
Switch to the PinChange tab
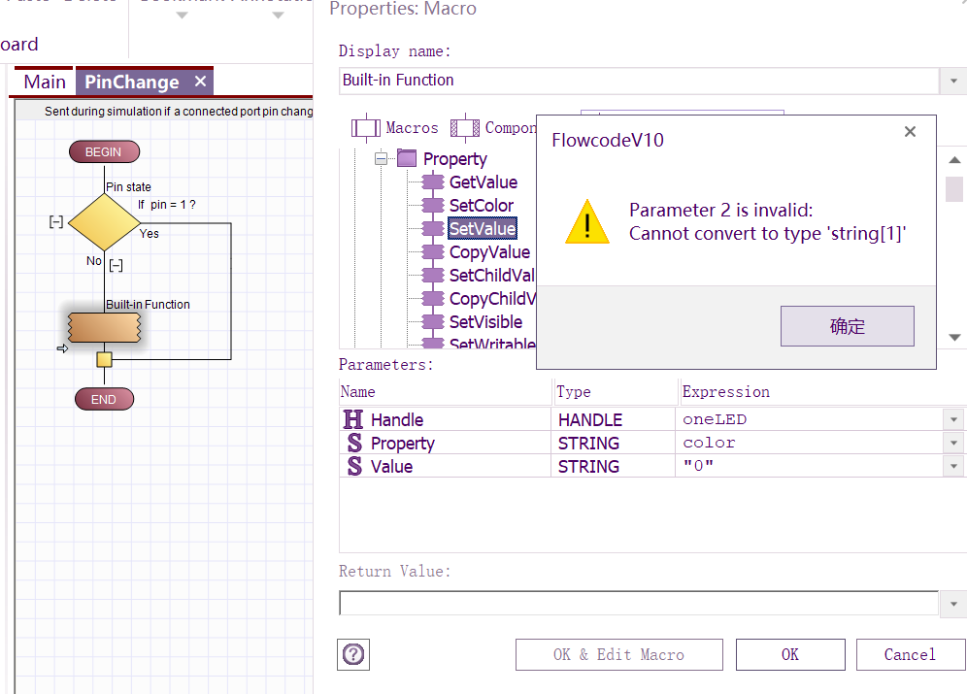pyautogui.click(x=132, y=82)
